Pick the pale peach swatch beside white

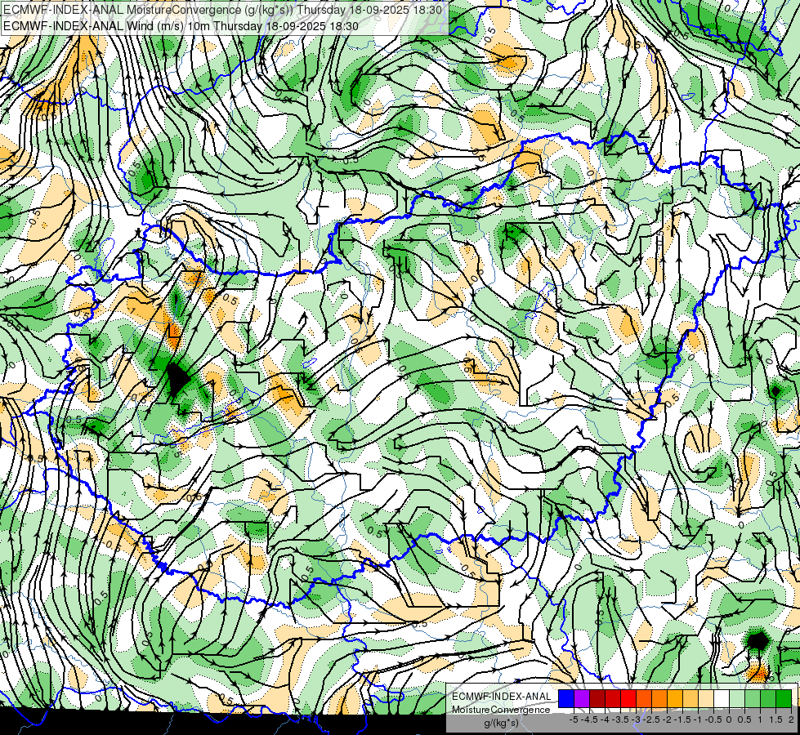pos(705,698)
